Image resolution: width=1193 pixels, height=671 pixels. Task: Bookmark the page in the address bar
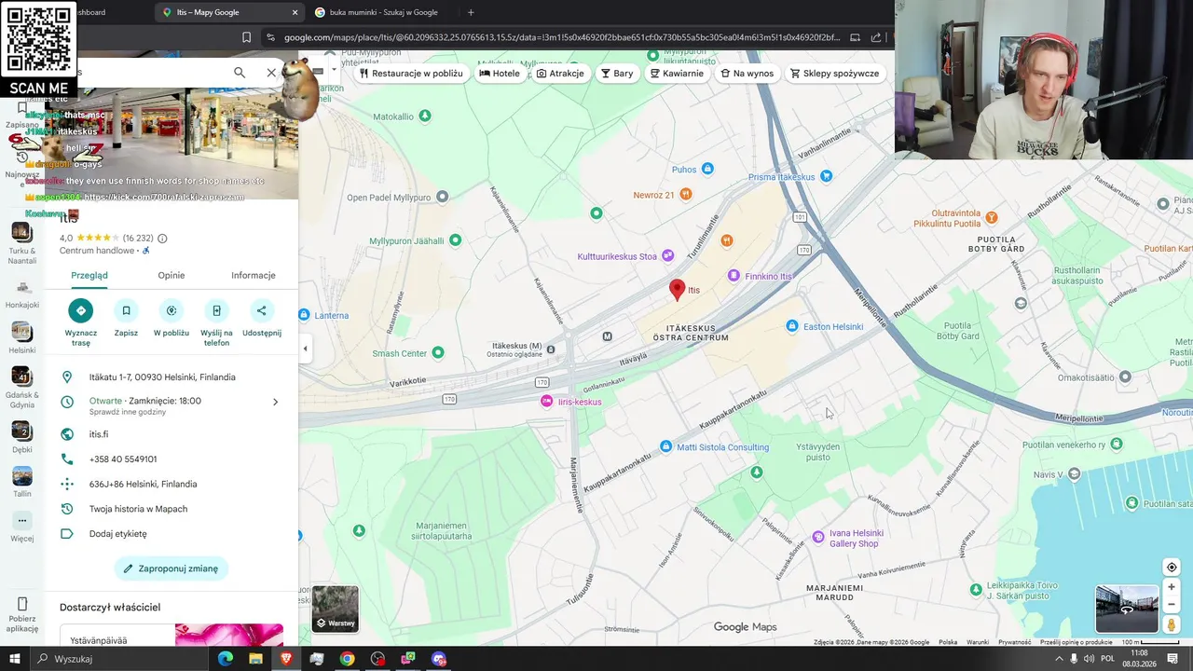tap(246, 37)
